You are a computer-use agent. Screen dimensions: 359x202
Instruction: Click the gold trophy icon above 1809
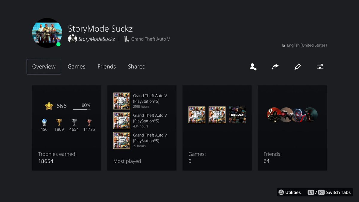(x=59, y=122)
